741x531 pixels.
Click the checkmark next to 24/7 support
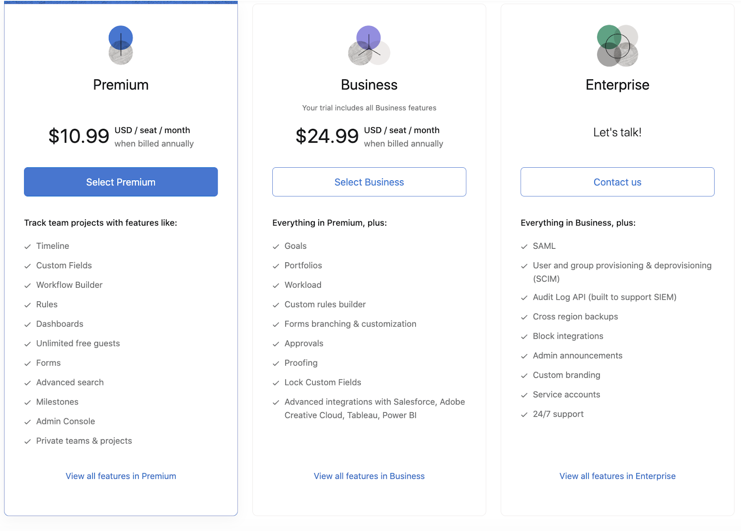coord(524,415)
